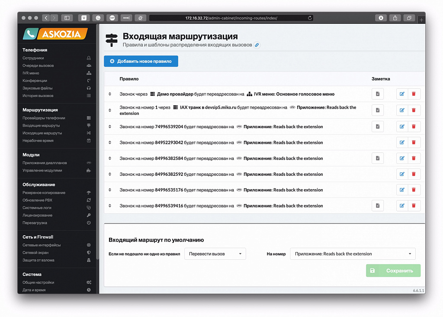
Task: Delete the rule for number 74996539204
Action: coord(414,126)
